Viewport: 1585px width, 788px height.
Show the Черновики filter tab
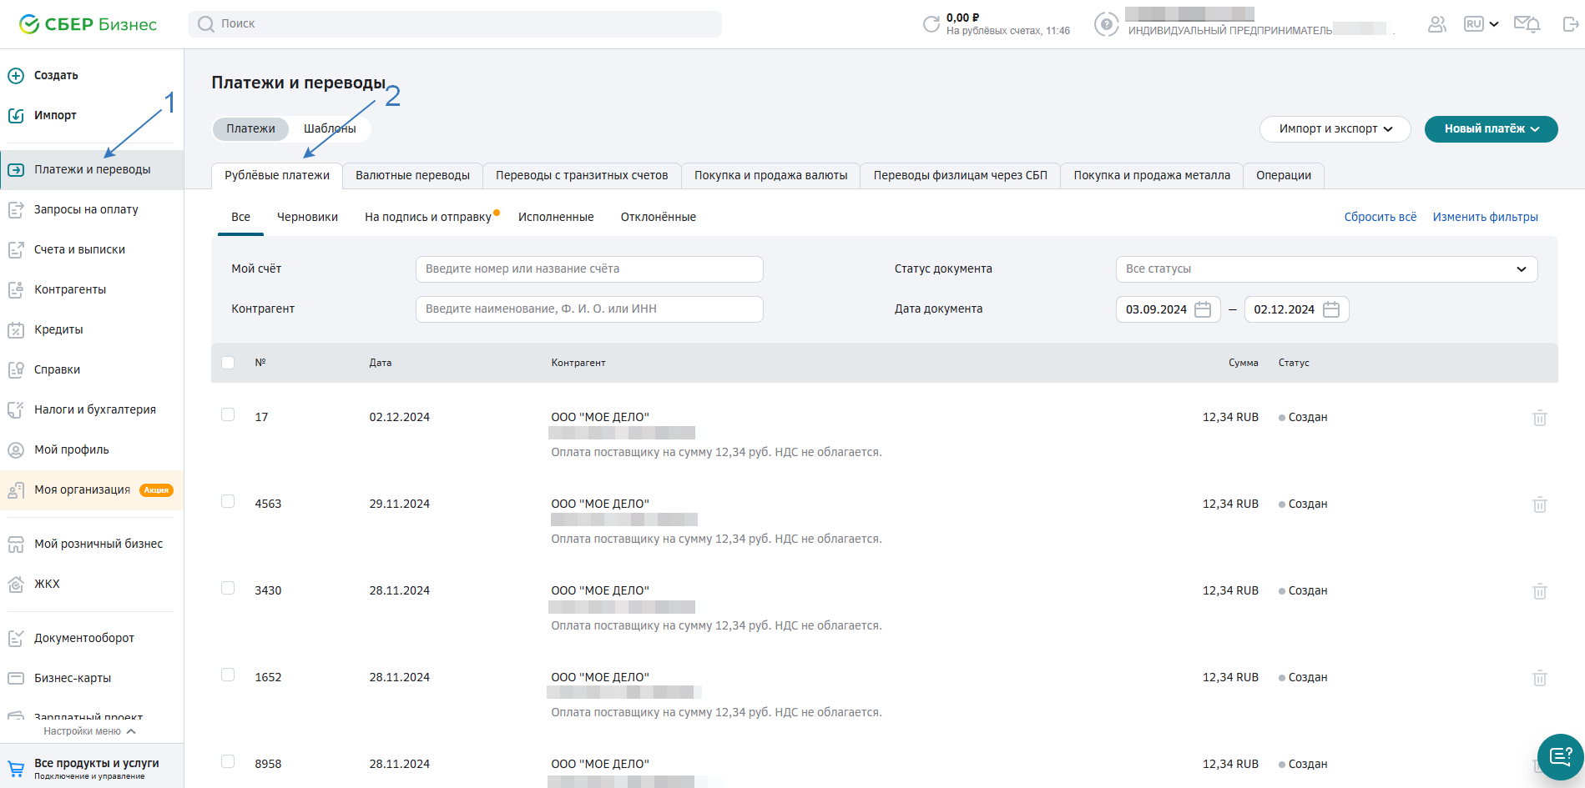[307, 218]
